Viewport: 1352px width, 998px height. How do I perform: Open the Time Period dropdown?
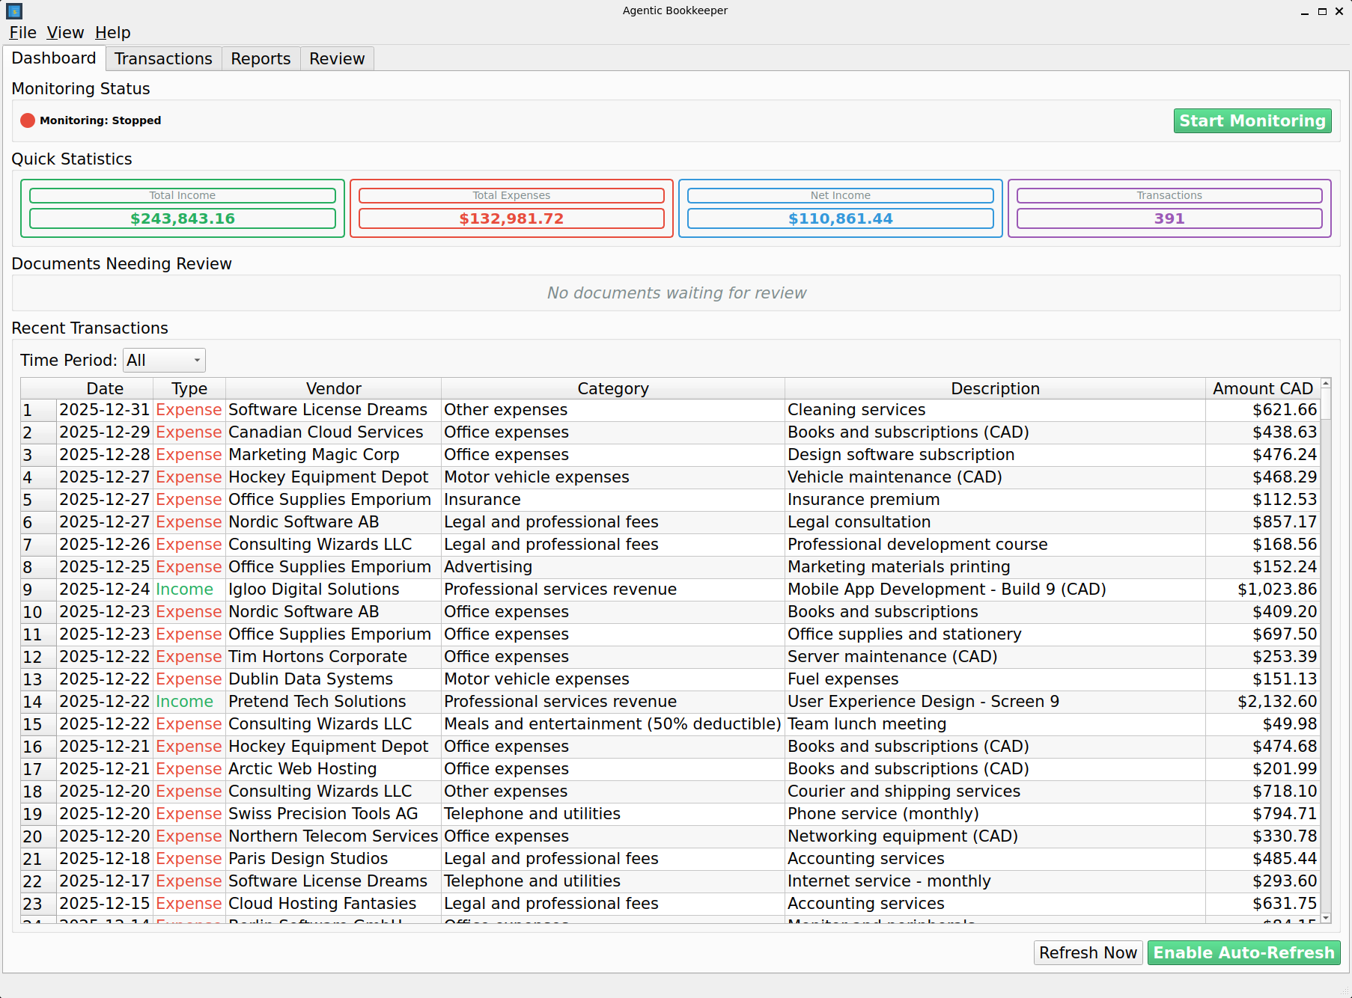click(x=163, y=360)
